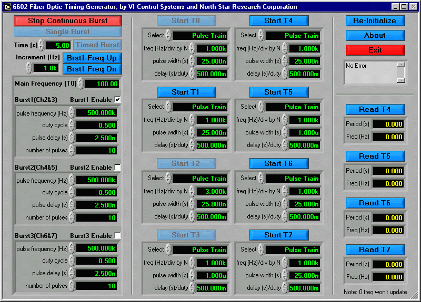Viewport: 421px width, 302px height.
Task: Click the Main Frequency (T0) stepper
Action: 81,84
